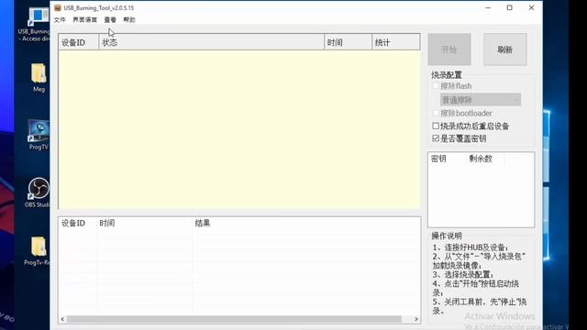Click the 开始 start button

[x=449, y=49]
